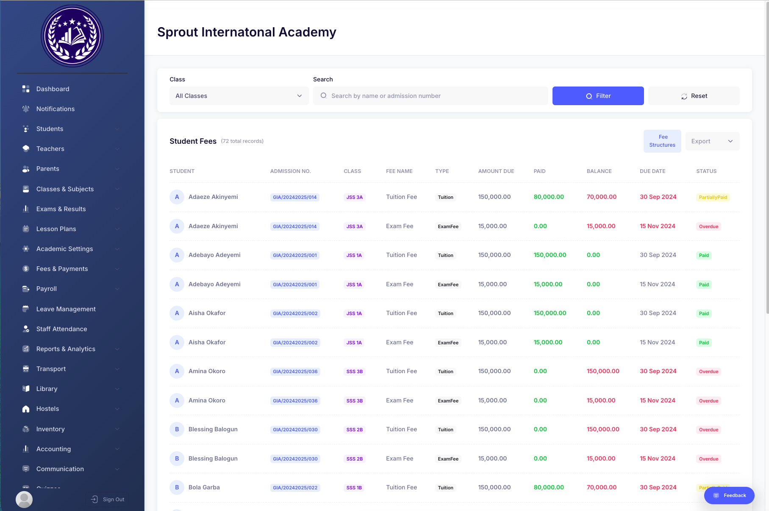
Task: Click the Reset button
Action: 694,96
